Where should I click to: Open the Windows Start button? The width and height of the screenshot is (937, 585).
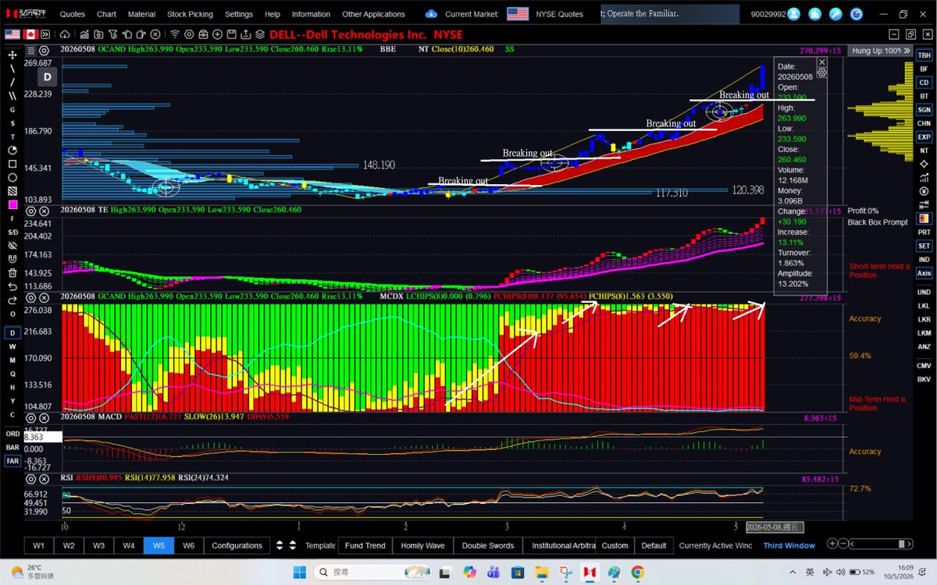[299, 572]
